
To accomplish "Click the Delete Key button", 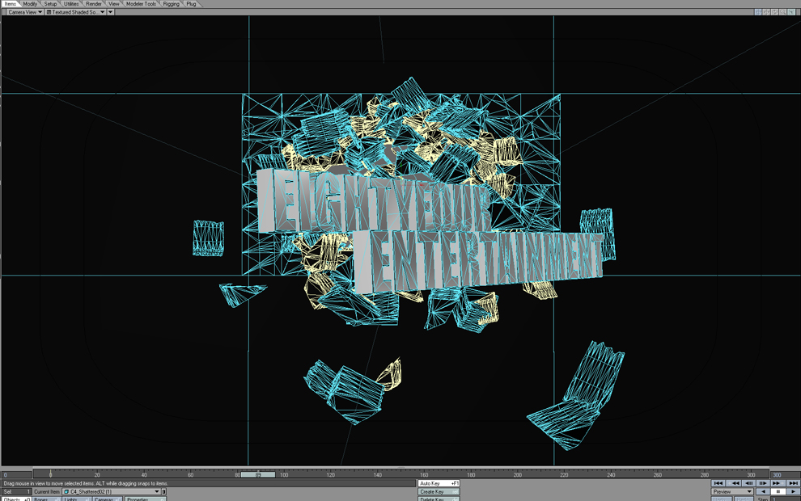I will coord(439,499).
